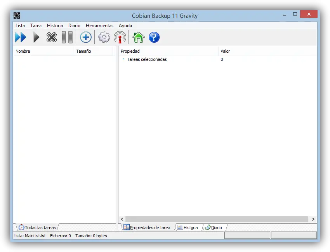
Task: Click Lista: MainList.lst in status bar
Action: click(30, 236)
